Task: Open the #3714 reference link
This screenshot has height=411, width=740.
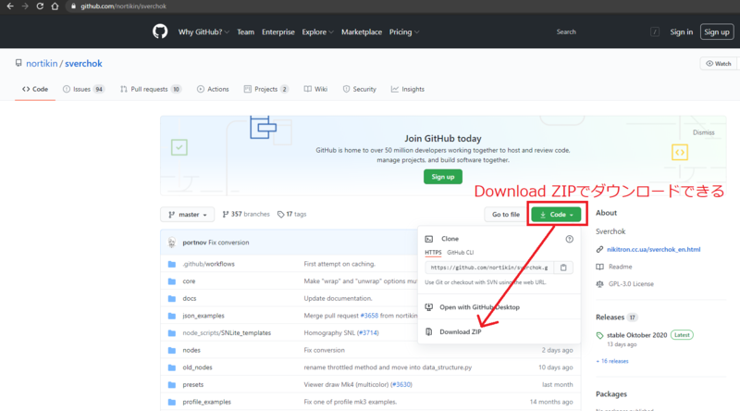Action: coord(367,333)
